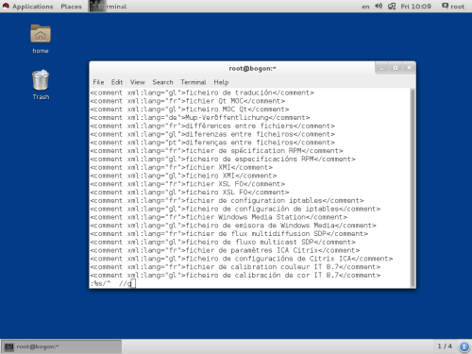This screenshot has width=472, height=354.
Task: Click the line 'diferenzas entre ficheiros'
Action: coord(212,134)
